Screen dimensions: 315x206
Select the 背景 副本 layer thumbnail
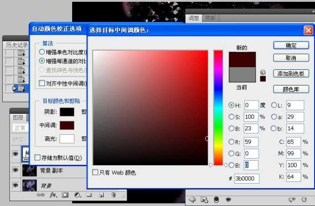pos(30,170)
